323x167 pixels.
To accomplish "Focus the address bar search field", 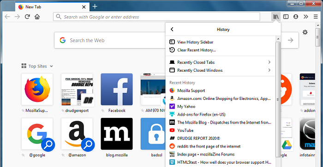I will coord(156,17).
